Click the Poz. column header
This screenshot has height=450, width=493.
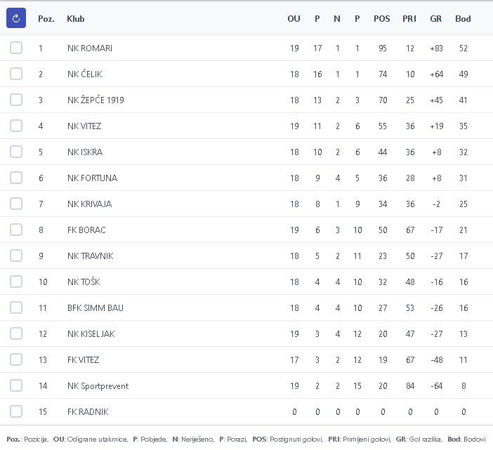tap(46, 19)
